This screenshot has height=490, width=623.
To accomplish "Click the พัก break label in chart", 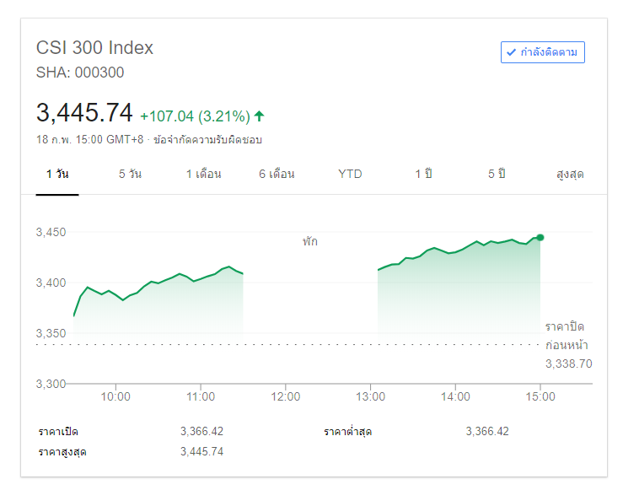I will click(x=310, y=241).
